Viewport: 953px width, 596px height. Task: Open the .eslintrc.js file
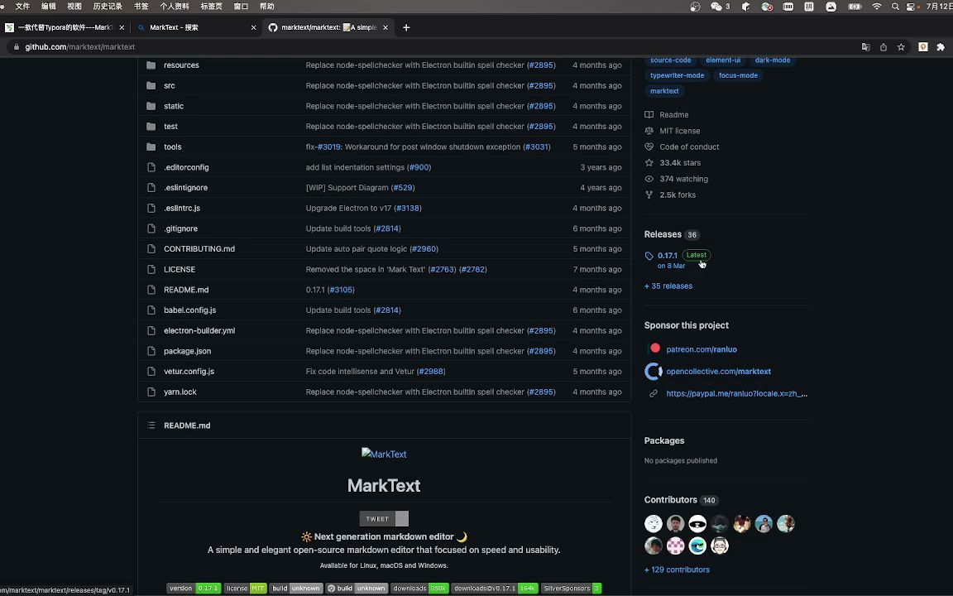click(x=182, y=208)
